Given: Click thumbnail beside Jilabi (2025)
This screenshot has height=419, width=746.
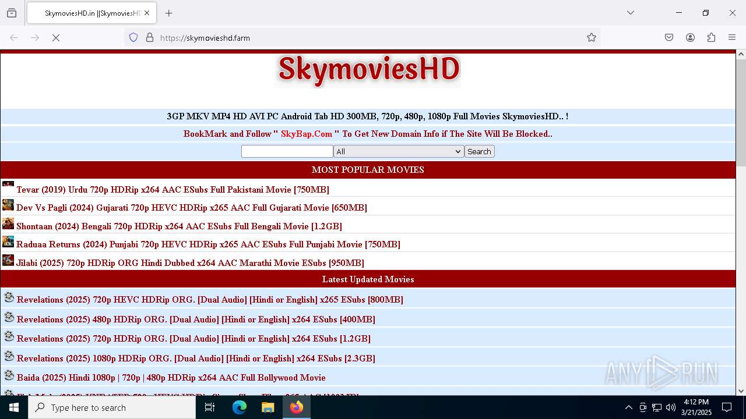Looking at the screenshot, I should pyautogui.click(x=8, y=260).
